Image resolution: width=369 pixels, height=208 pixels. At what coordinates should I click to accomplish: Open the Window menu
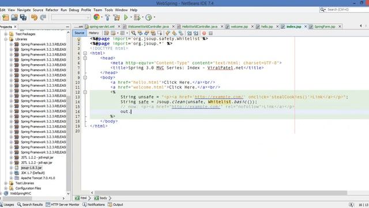coord(121,10)
